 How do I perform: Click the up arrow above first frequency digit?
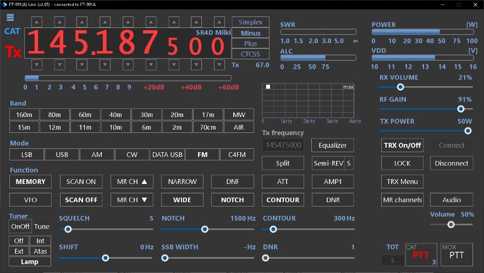pyautogui.click(x=37, y=22)
